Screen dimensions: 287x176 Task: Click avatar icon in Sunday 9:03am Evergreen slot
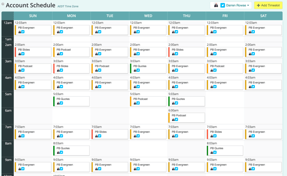[x=20, y=169]
